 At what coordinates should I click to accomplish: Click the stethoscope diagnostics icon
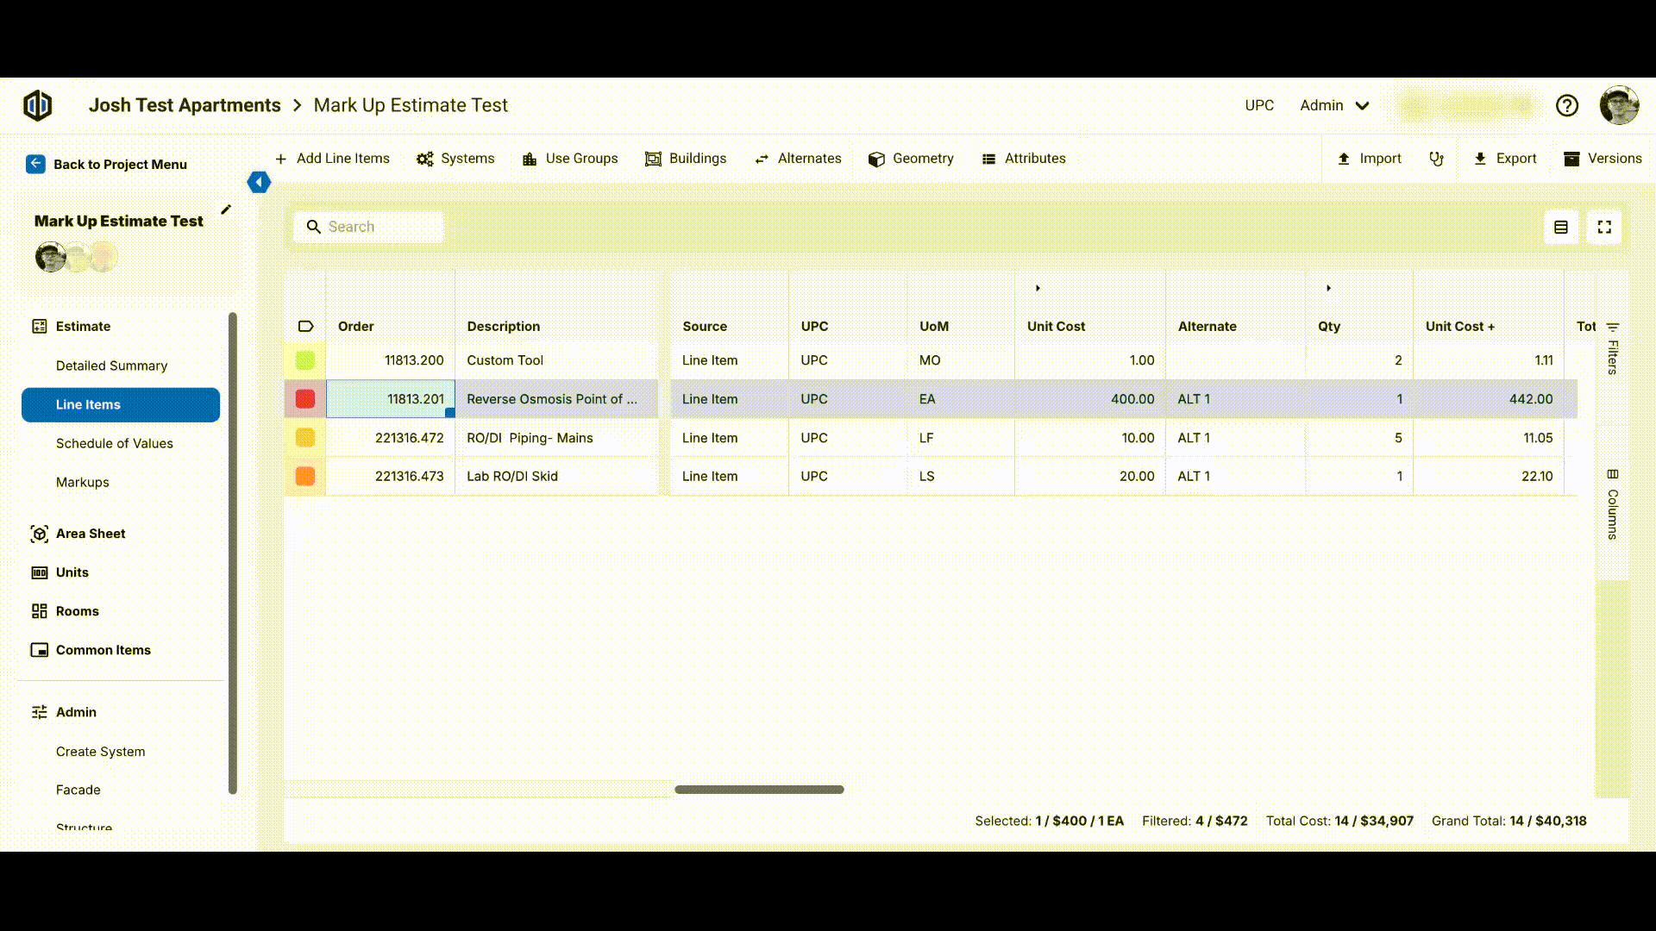[1436, 159]
